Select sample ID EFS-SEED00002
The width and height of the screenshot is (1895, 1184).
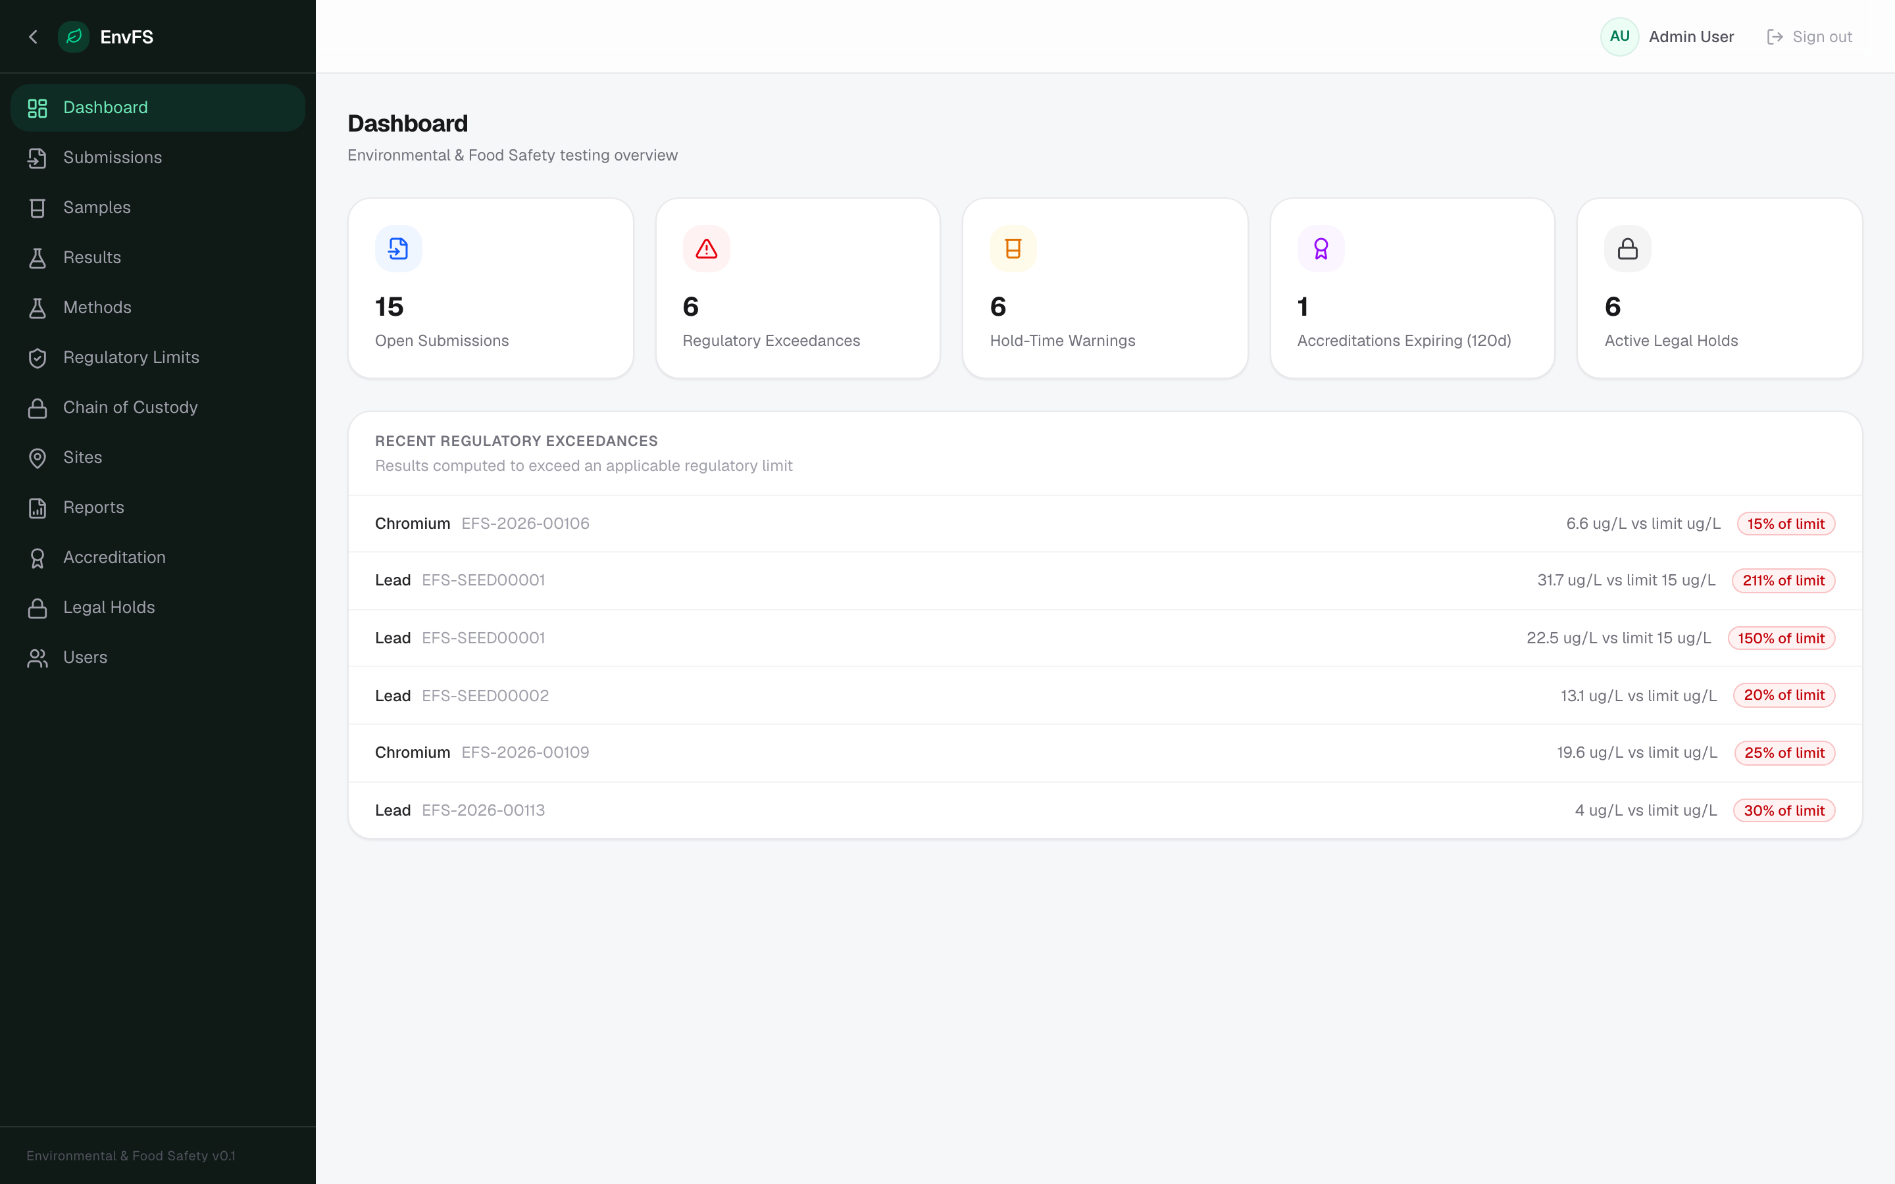click(x=486, y=696)
